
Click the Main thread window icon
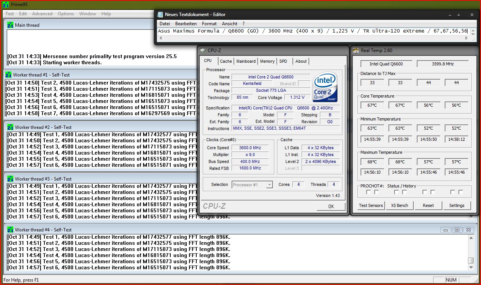click(x=10, y=25)
